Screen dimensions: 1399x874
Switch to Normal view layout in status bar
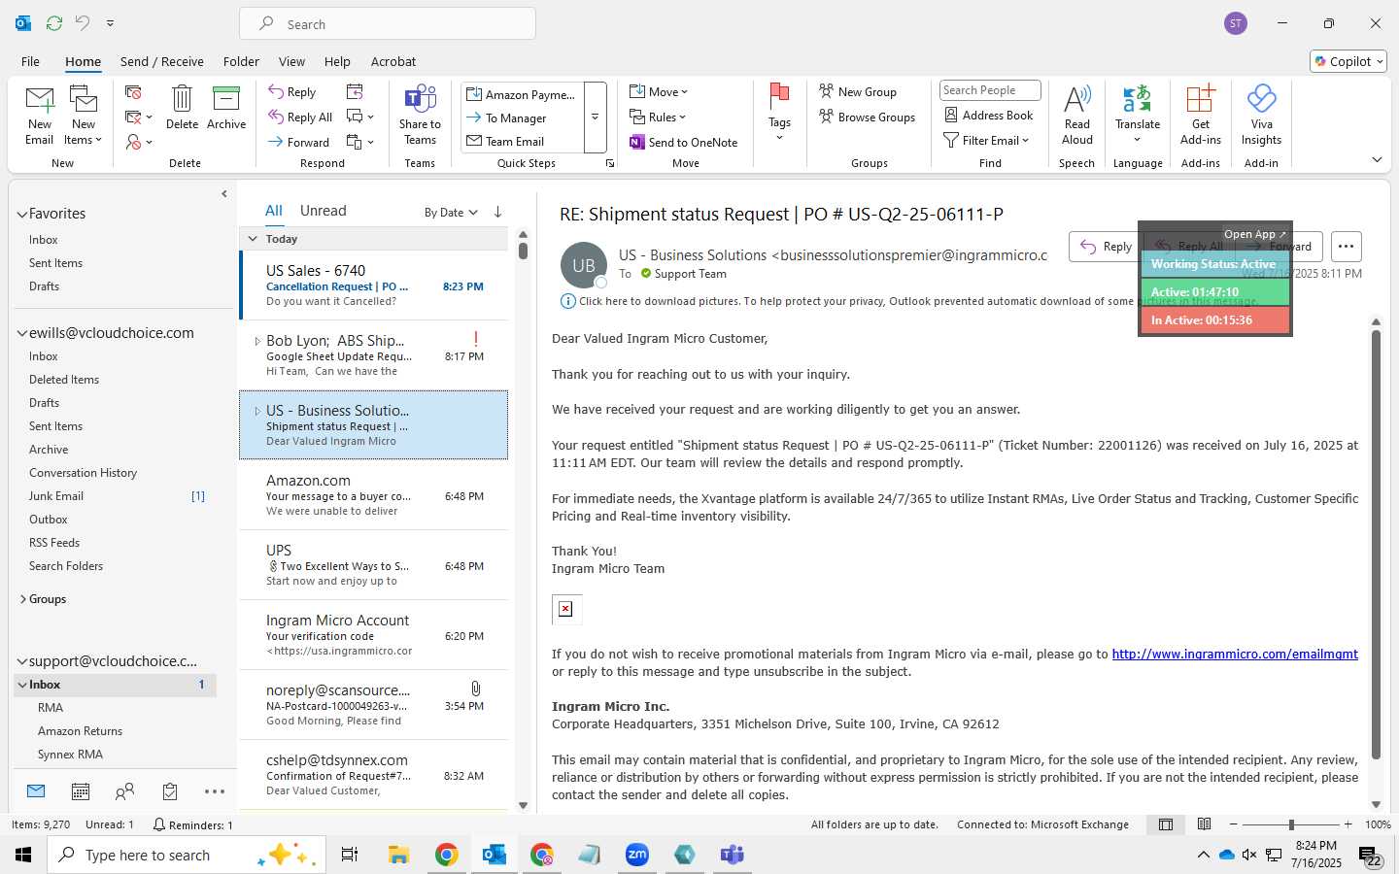1166,824
